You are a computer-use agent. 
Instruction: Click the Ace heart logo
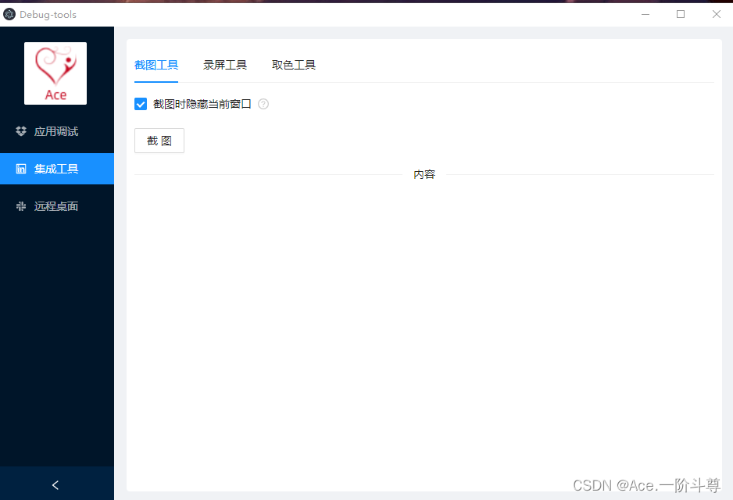click(x=55, y=73)
